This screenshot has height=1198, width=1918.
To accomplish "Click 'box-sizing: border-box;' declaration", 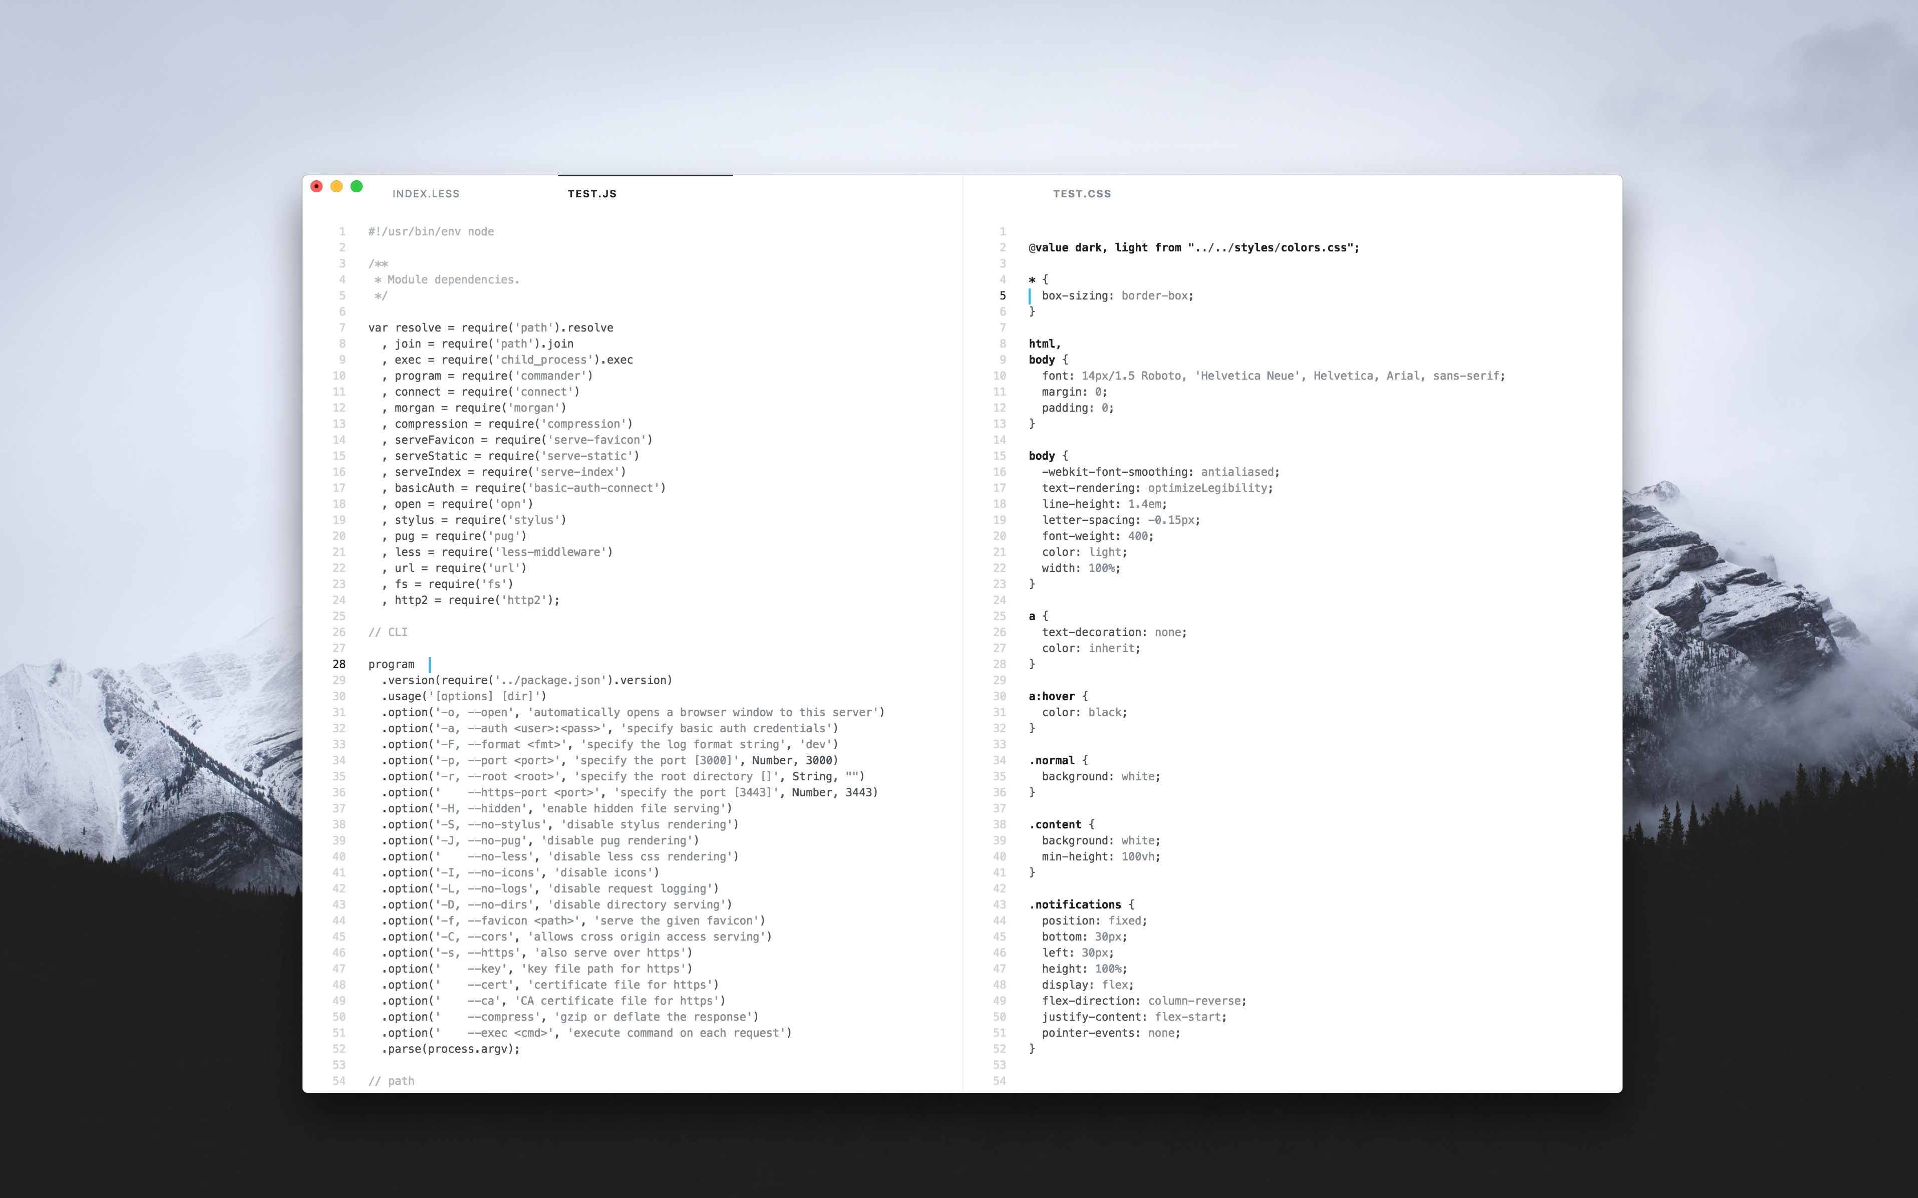I will (1117, 295).
